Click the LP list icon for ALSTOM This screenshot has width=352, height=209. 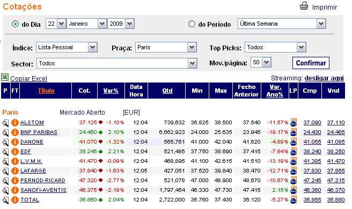(294, 122)
